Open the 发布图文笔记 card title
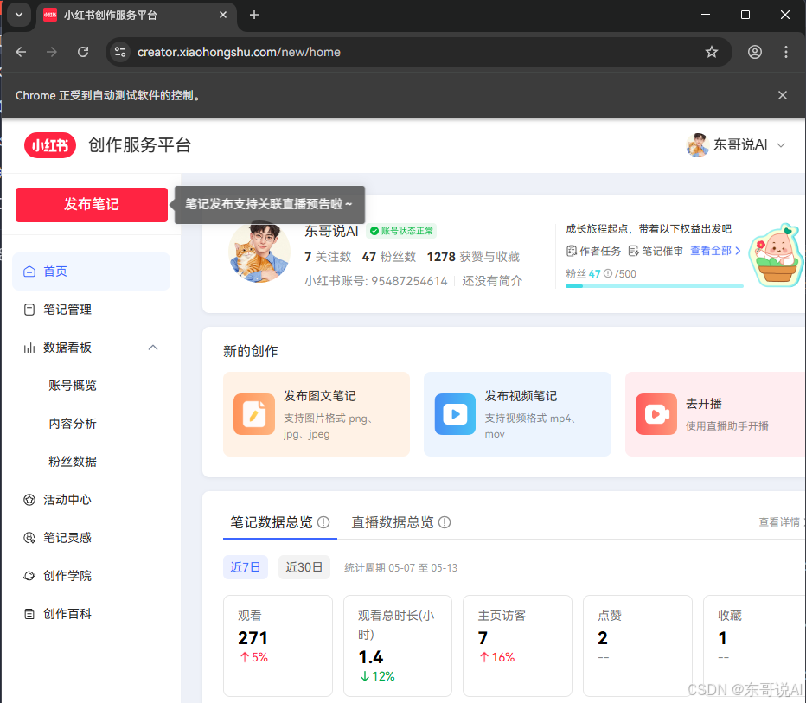The image size is (806, 703). tap(320, 396)
